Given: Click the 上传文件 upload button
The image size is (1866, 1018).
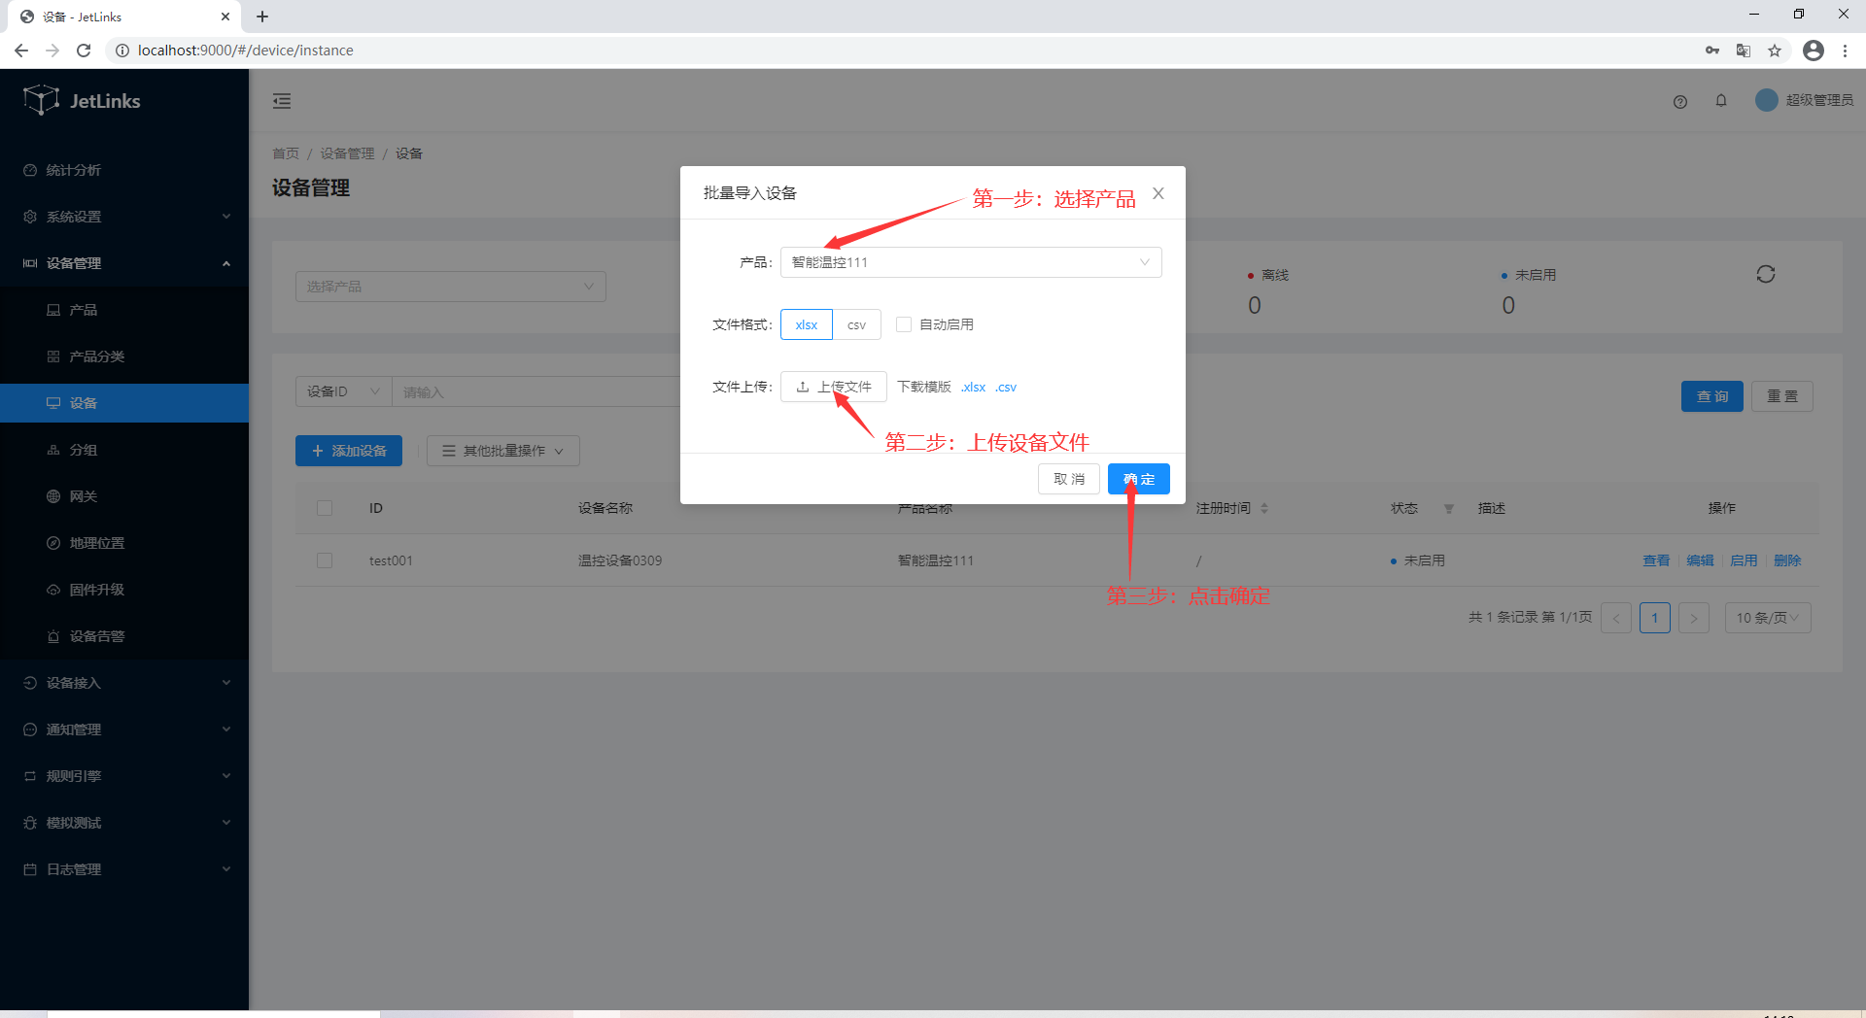Looking at the screenshot, I should pos(833,387).
